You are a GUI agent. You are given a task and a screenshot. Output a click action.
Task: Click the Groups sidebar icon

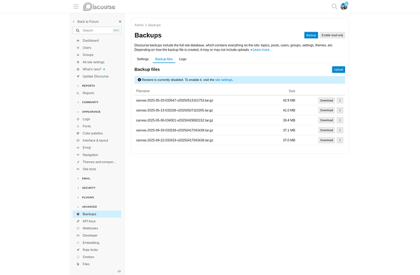78,55
